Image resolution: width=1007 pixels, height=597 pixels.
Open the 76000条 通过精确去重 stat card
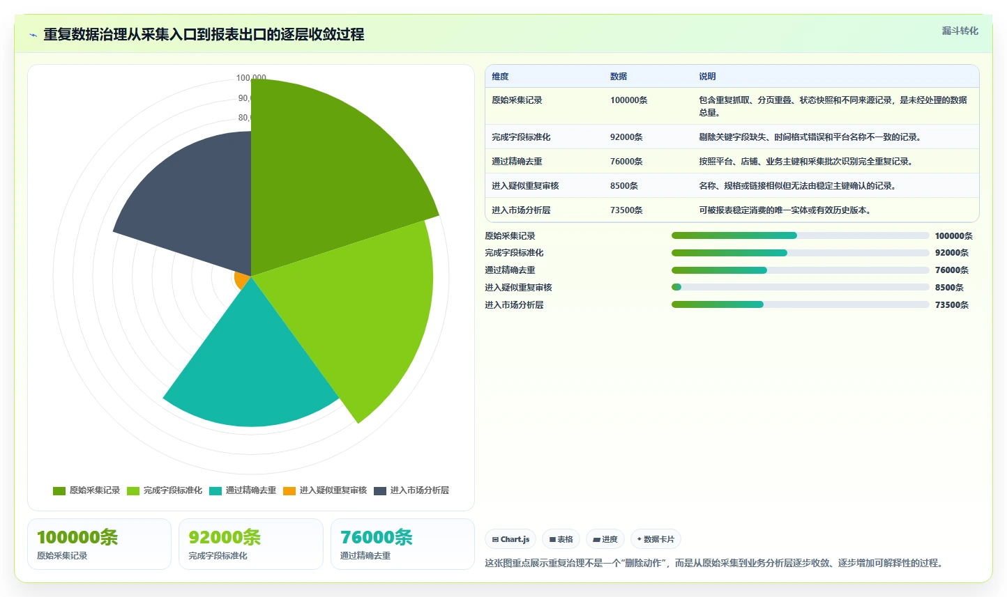(402, 544)
